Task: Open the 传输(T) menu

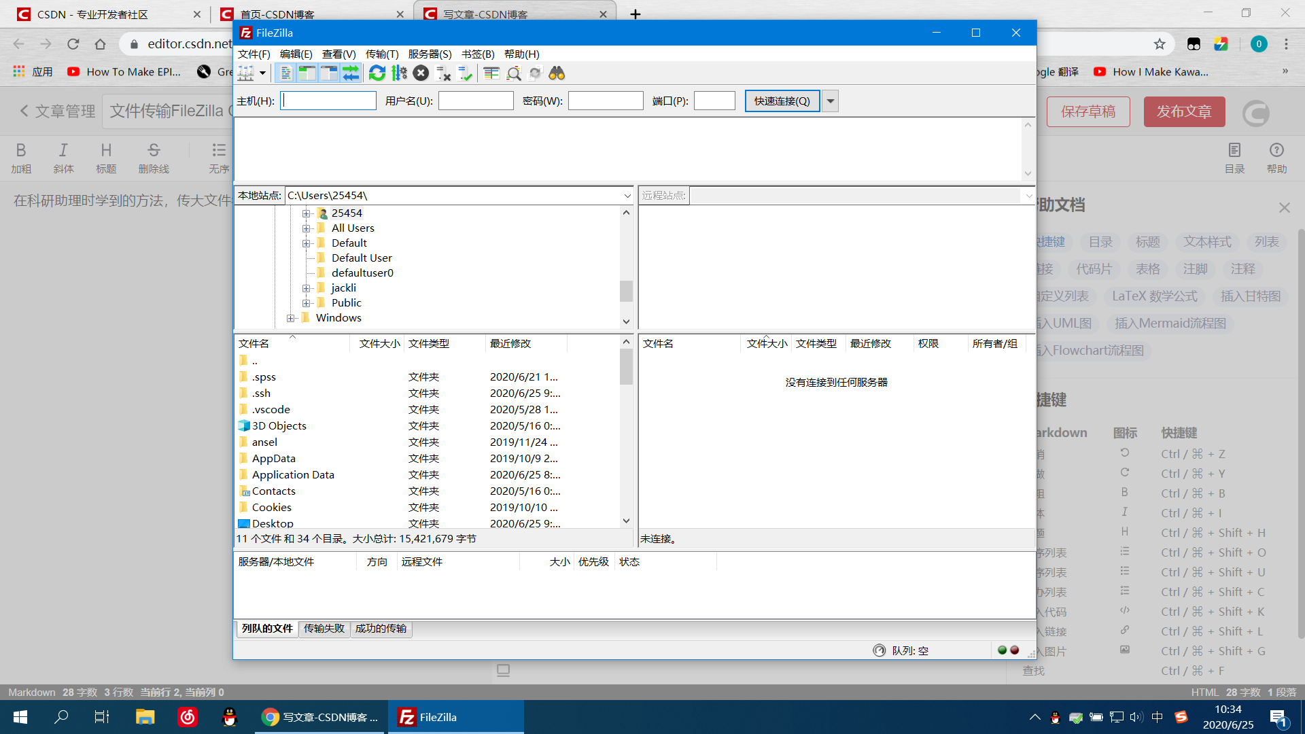Action: pos(382,54)
